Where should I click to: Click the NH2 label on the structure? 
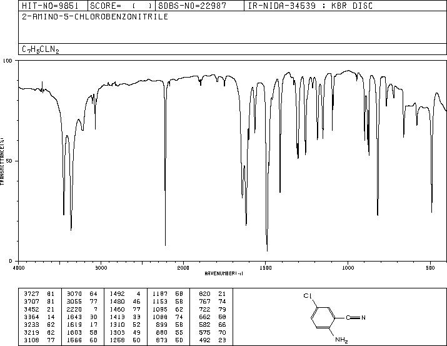pos(341,340)
